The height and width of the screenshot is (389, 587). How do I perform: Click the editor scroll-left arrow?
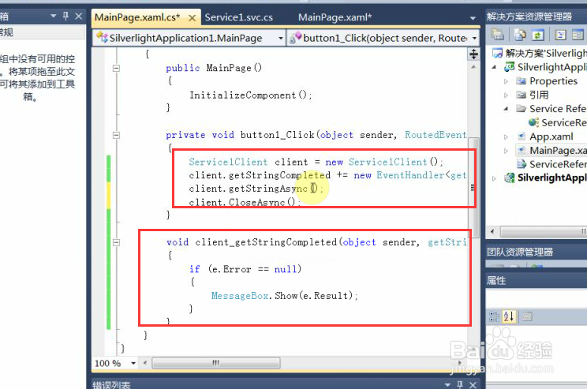[x=145, y=363]
